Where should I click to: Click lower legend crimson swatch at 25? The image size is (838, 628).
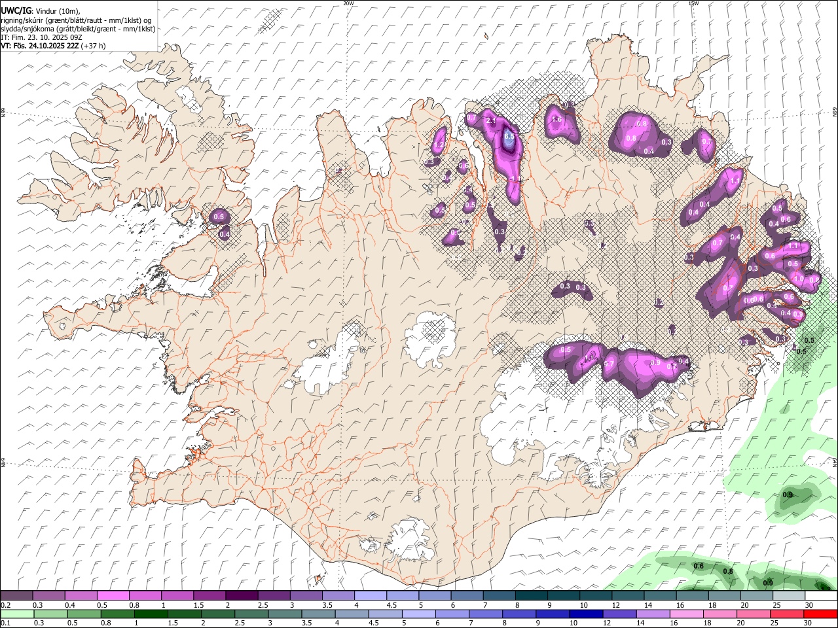click(x=786, y=614)
